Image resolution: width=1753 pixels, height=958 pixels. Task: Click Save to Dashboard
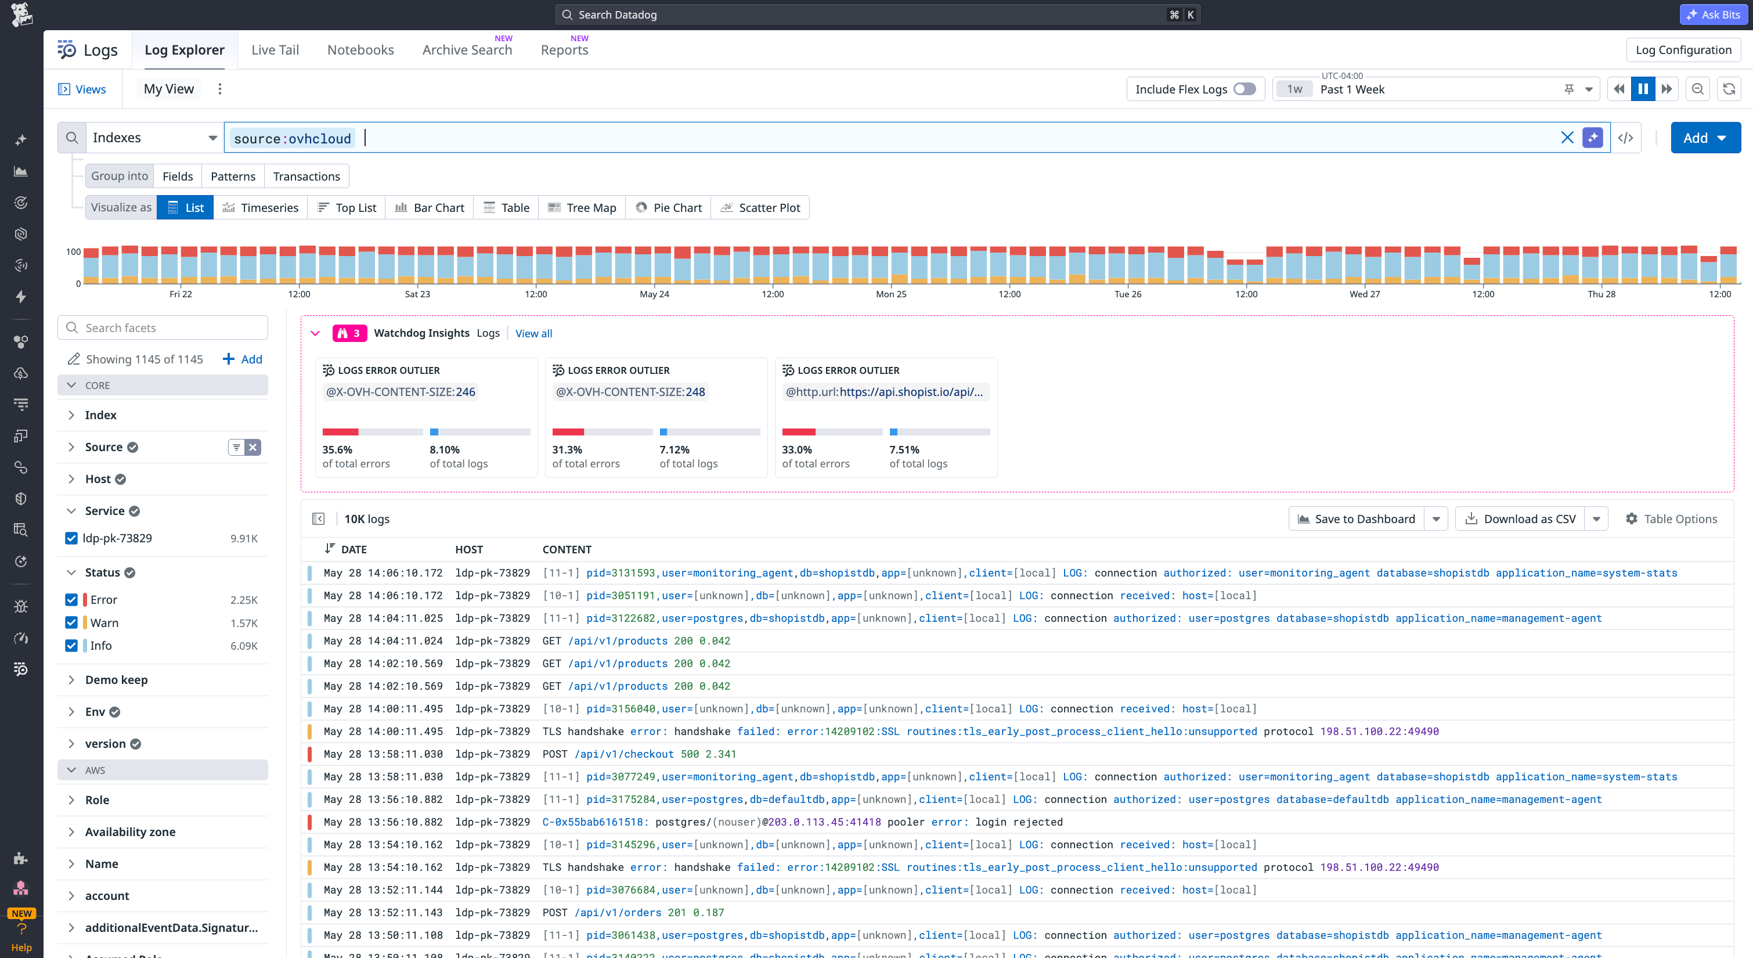(1357, 519)
